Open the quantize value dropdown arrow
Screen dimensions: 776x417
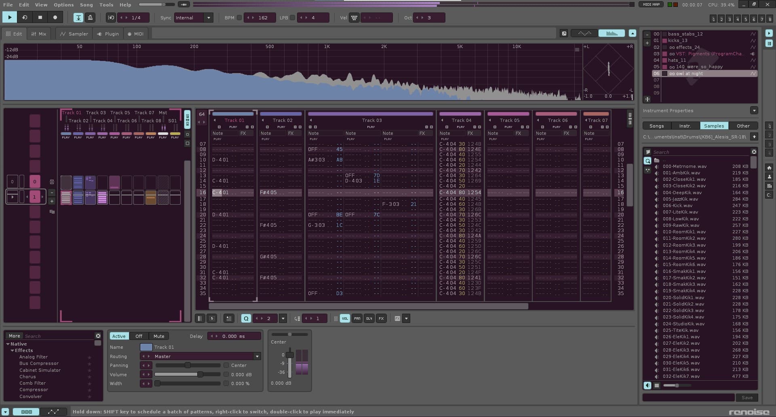click(x=283, y=319)
